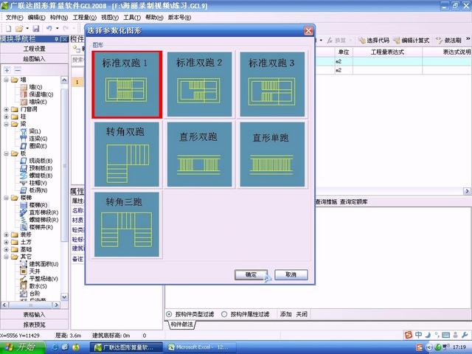Expand the 门窗洞 tree folder
This screenshot has height=354, width=472.
click(x=7, y=109)
